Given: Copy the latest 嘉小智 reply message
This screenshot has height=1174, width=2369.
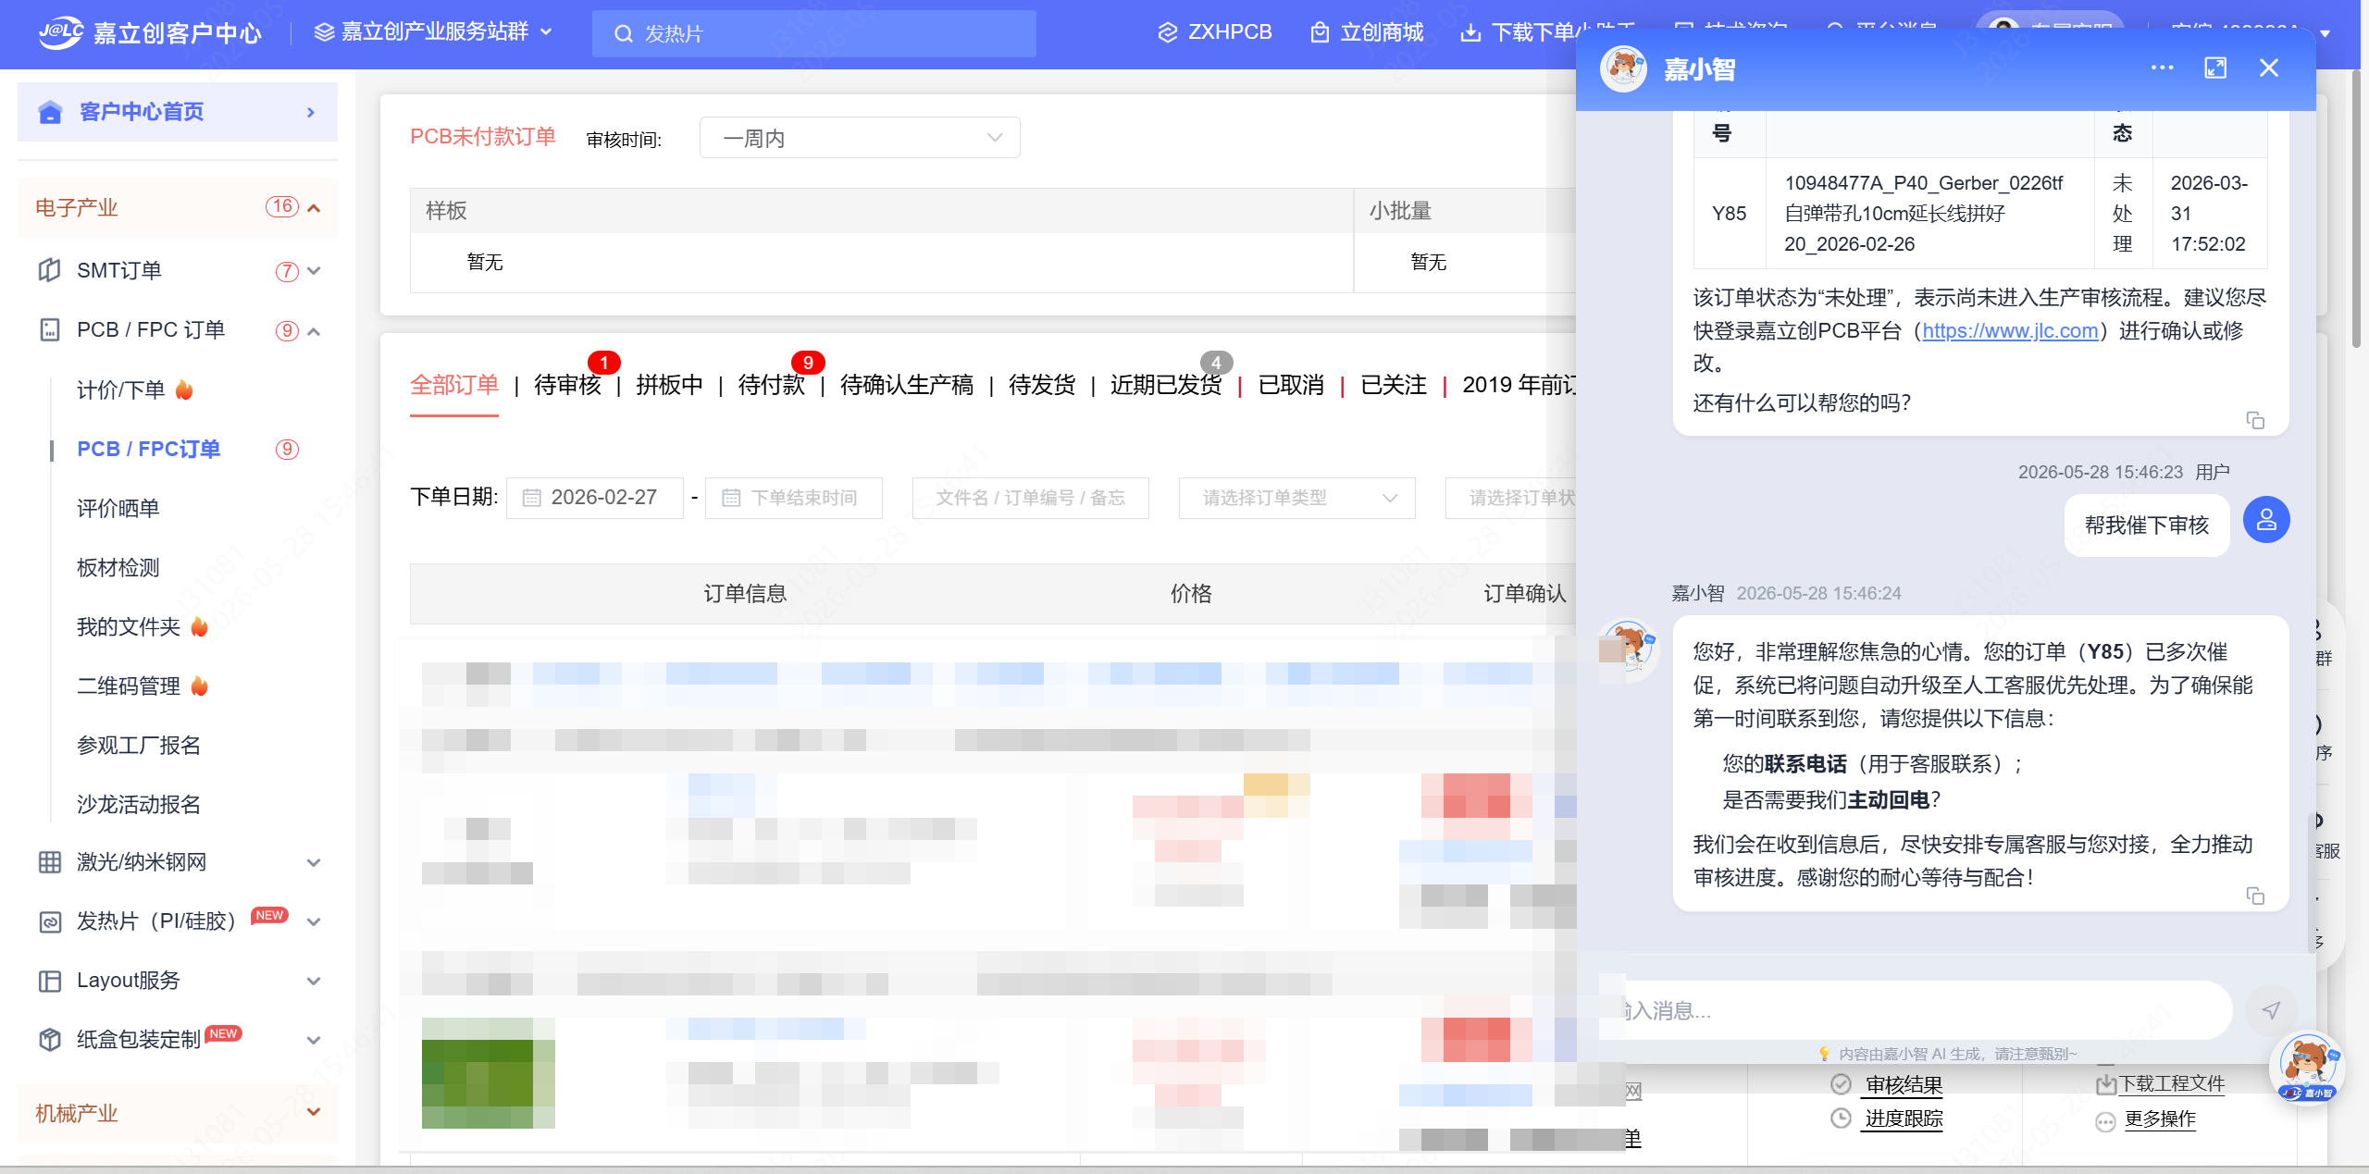Looking at the screenshot, I should [x=2255, y=896].
